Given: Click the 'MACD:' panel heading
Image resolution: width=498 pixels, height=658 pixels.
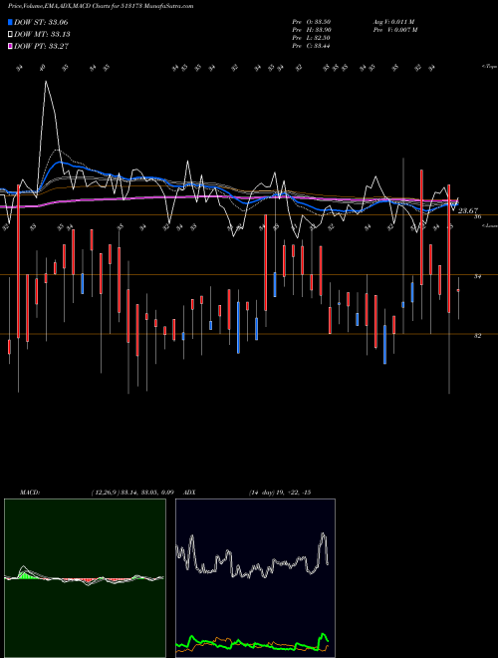Looking at the screenshot, I should pyautogui.click(x=30, y=493).
